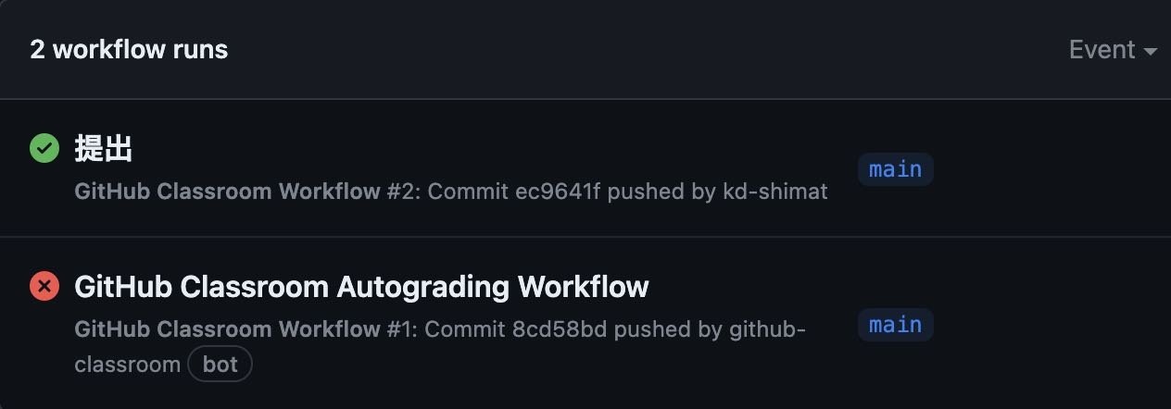View commit 8cd58bd
This screenshot has height=409, width=1171.
pyautogui.click(x=559, y=329)
